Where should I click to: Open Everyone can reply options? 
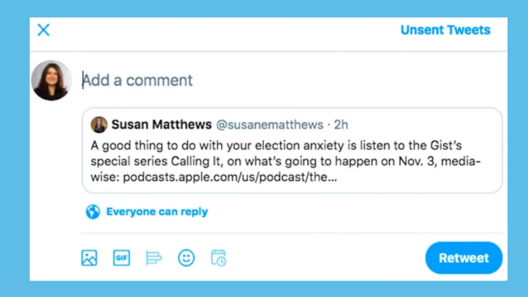(157, 212)
